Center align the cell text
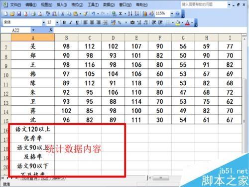 (92, 22)
